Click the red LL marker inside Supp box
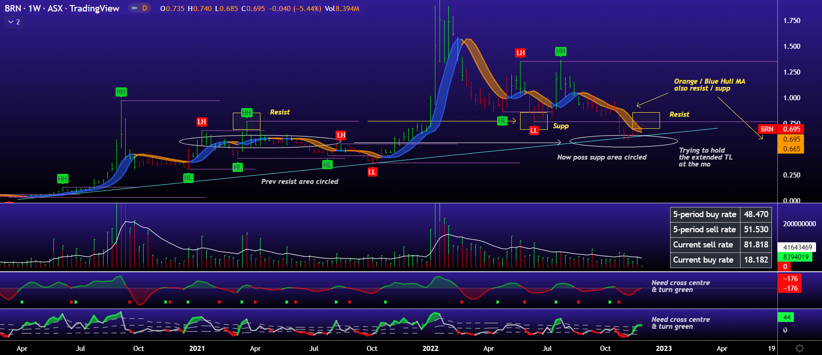 click(534, 130)
